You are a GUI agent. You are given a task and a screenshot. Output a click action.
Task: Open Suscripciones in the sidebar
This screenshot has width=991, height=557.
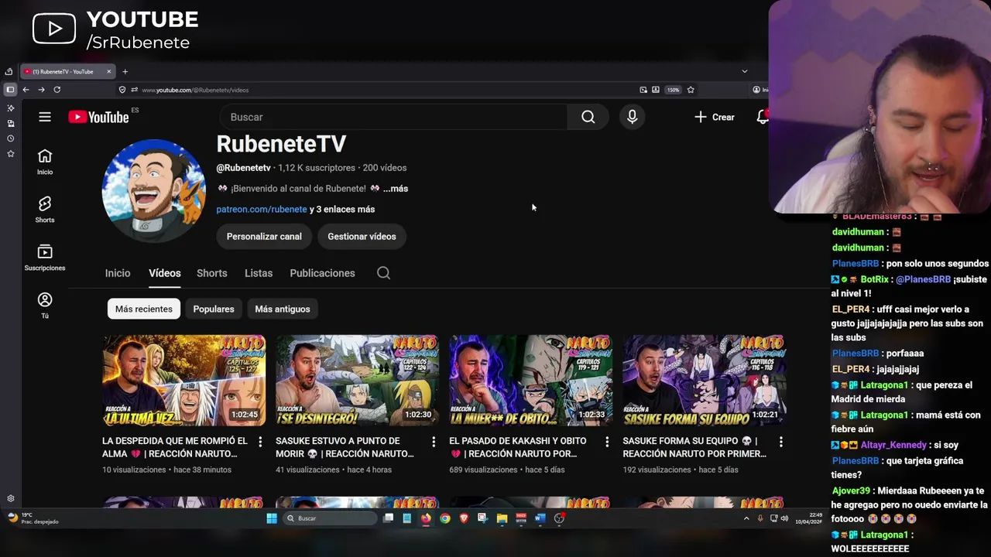tap(45, 258)
